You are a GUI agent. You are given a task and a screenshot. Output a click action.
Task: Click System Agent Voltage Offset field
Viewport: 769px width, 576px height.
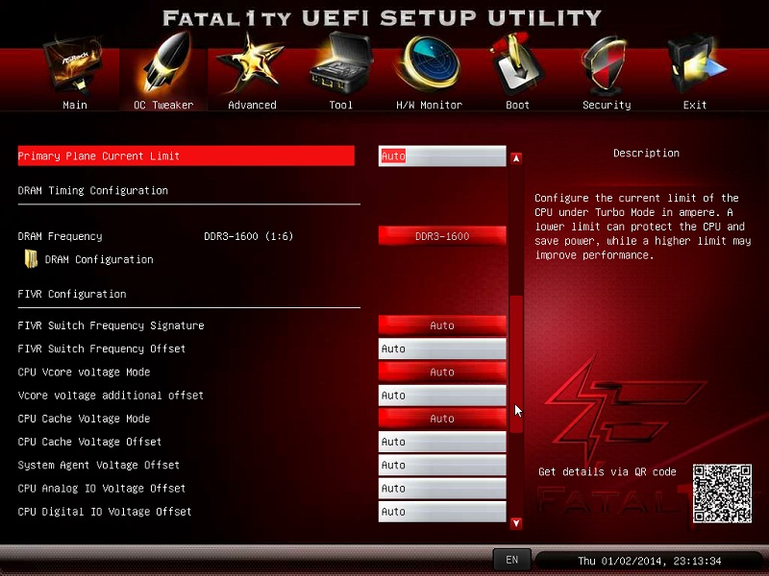(442, 465)
